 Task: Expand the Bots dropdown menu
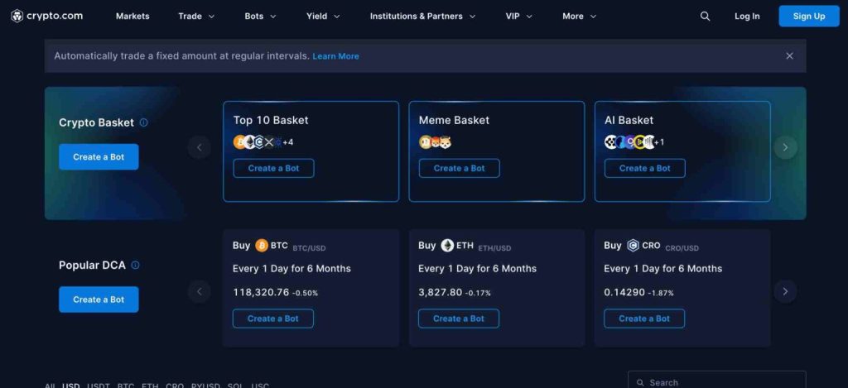tap(261, 16)
